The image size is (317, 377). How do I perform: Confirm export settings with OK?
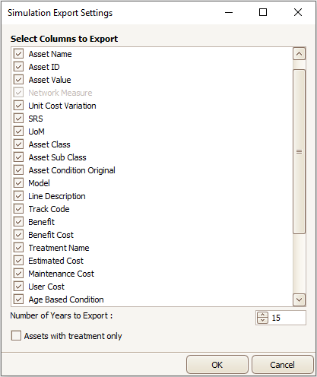217,365
